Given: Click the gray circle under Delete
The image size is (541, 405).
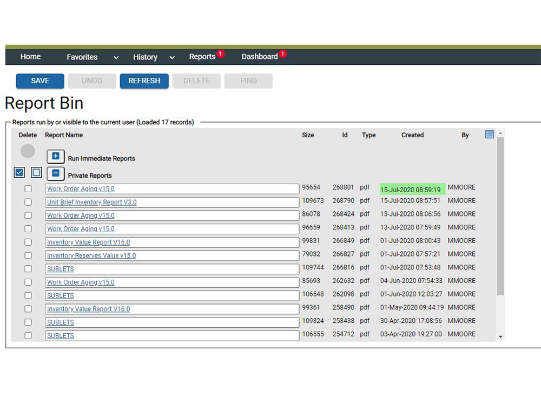Looking at the screenshot, I should 28,151.
